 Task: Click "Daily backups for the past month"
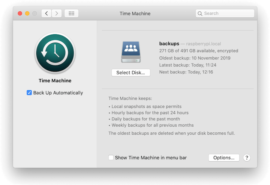coord(145,119)
